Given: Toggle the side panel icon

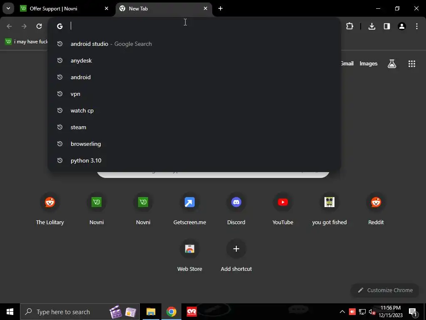Looking at the screenshot, I should [387, 26].
